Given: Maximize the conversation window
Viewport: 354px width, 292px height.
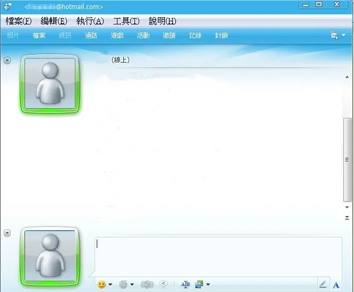Looking at the screenshot, I should (319, 4).
